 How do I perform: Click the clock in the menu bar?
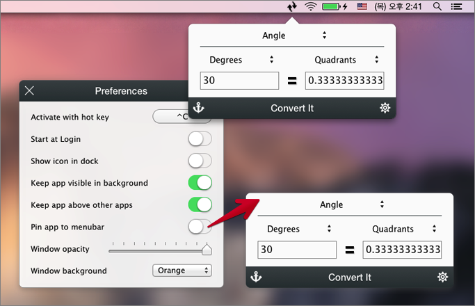398,6
